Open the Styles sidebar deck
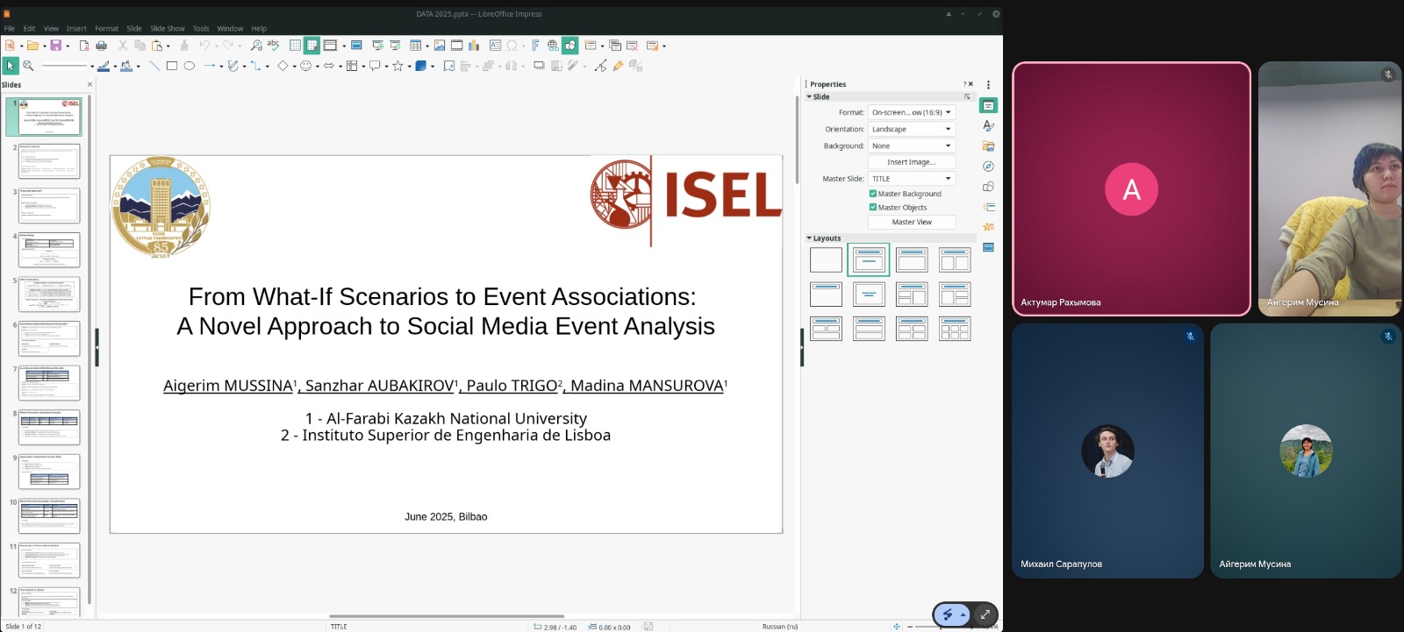 988,125
